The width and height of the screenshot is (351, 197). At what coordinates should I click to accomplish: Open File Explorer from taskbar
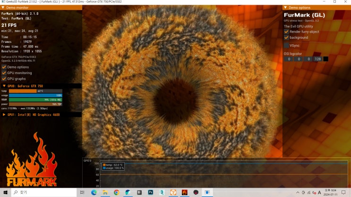(x=105, y=192)
